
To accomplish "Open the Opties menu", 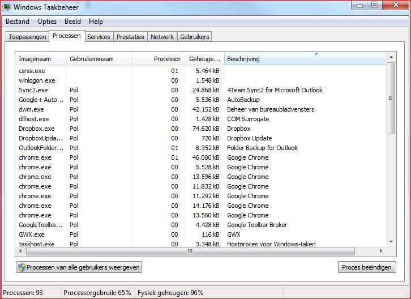I will coord(47,22).
